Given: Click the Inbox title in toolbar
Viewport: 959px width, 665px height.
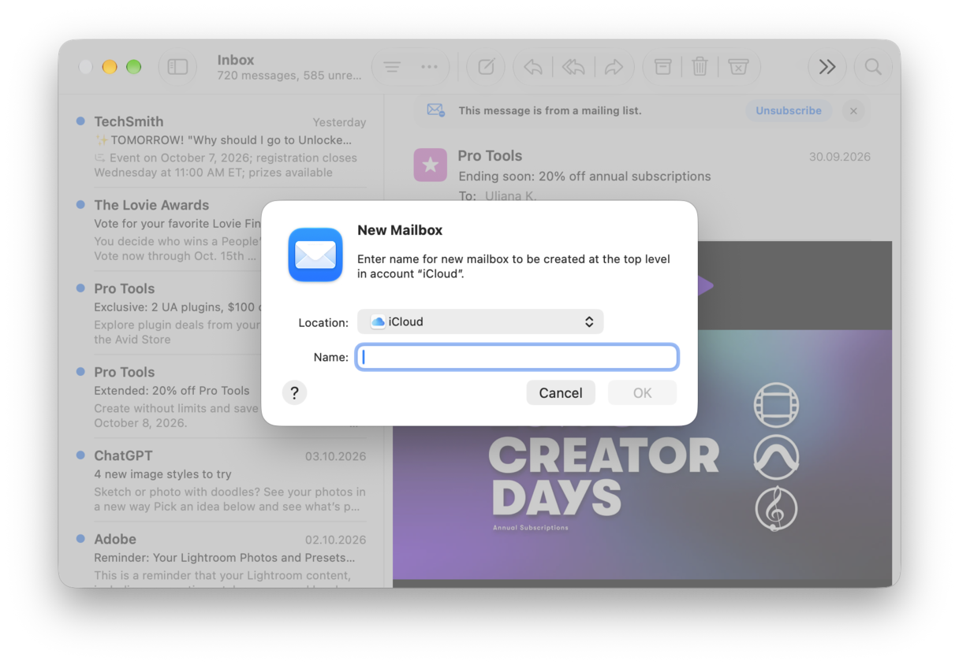Looking at the screenshot, I should 236,60.
